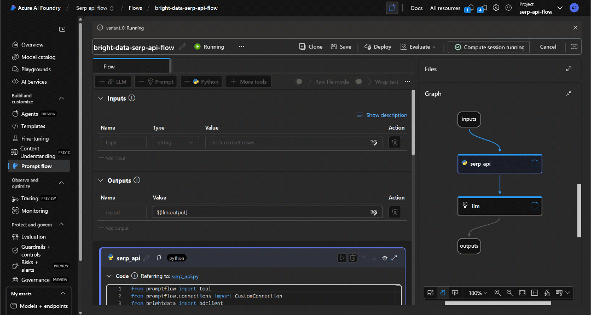Click the pencil icon to rename flow
591x315 pixels.
(x=183, y=47)
